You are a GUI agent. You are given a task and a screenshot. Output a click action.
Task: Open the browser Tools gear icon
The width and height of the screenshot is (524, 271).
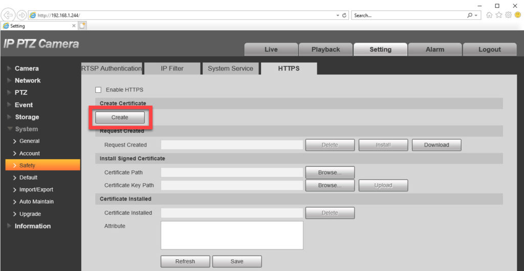tap(508, 15)
